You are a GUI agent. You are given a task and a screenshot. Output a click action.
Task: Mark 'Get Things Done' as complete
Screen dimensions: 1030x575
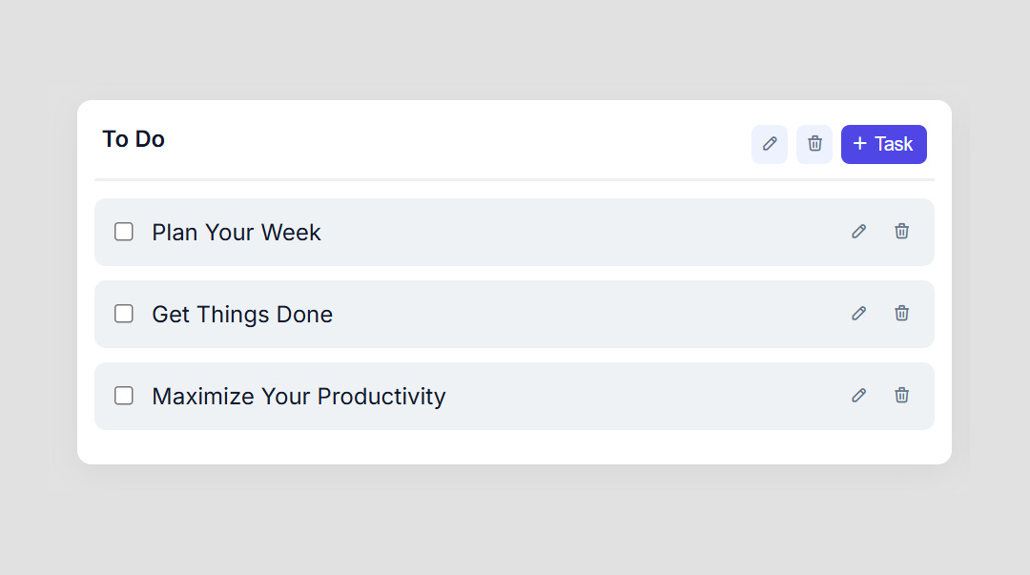[x=123, y=314]
